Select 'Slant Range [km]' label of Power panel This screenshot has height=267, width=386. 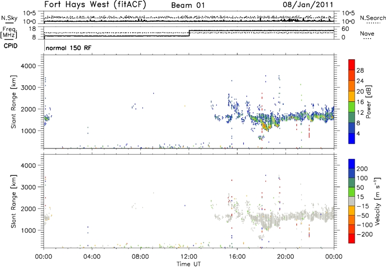pyautogui.click(x=14, y=102)
